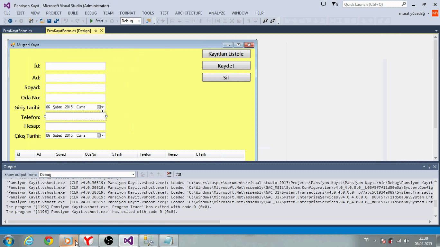The height and width of the screenshot is (247, 440).
Task: Select the Hesap text box
Action: 76,126
